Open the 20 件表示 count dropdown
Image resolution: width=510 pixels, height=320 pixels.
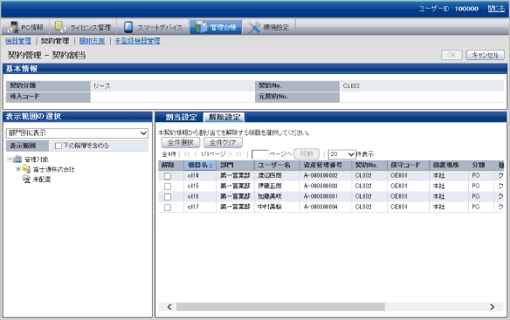(341, 154)
